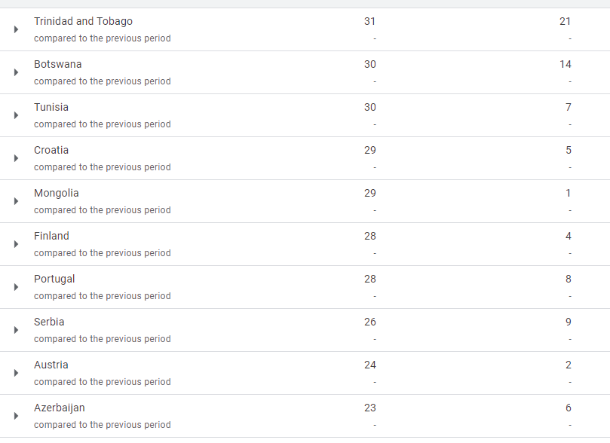Expand the Mongolia row arrow
The width and height of the screenshot is (610, 443).
(16, 201)
